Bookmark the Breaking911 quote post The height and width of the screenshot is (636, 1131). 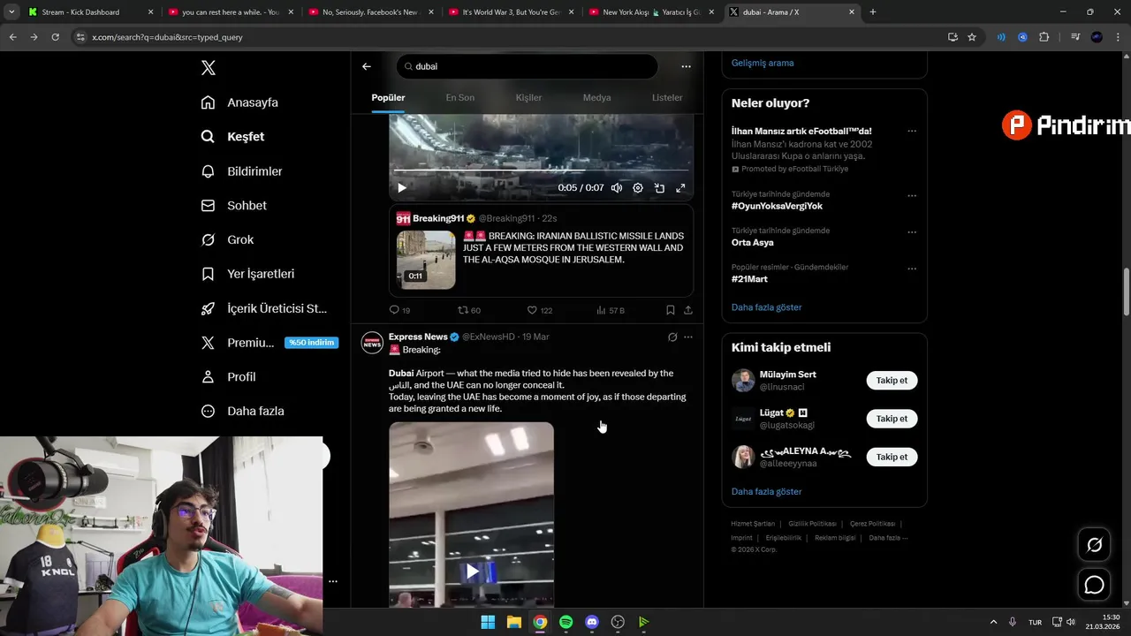click(670, 310)
